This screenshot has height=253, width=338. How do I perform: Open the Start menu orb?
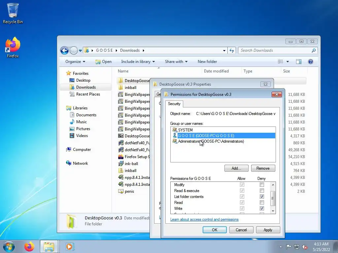click(9, 246)
